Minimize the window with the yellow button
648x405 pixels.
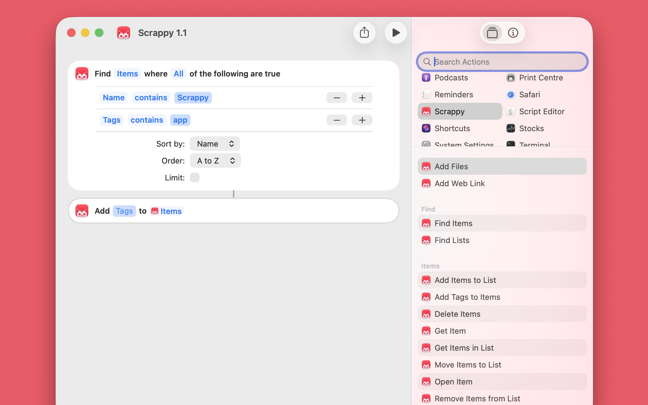click(85, 33)
